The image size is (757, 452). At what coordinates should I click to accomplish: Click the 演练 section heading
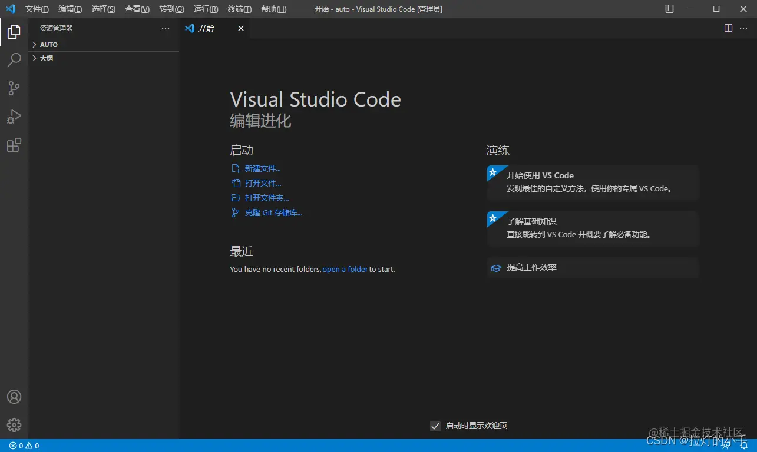(x=498, y=151)
